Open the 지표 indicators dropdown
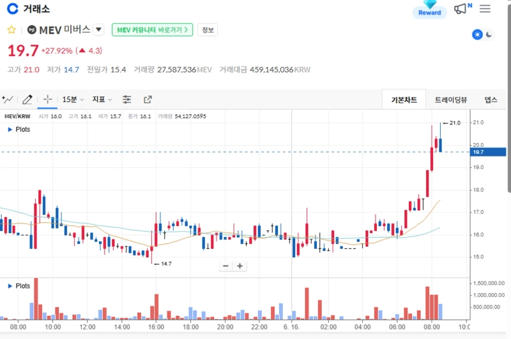This screenshot has width=511, height=339. [102, 99]
